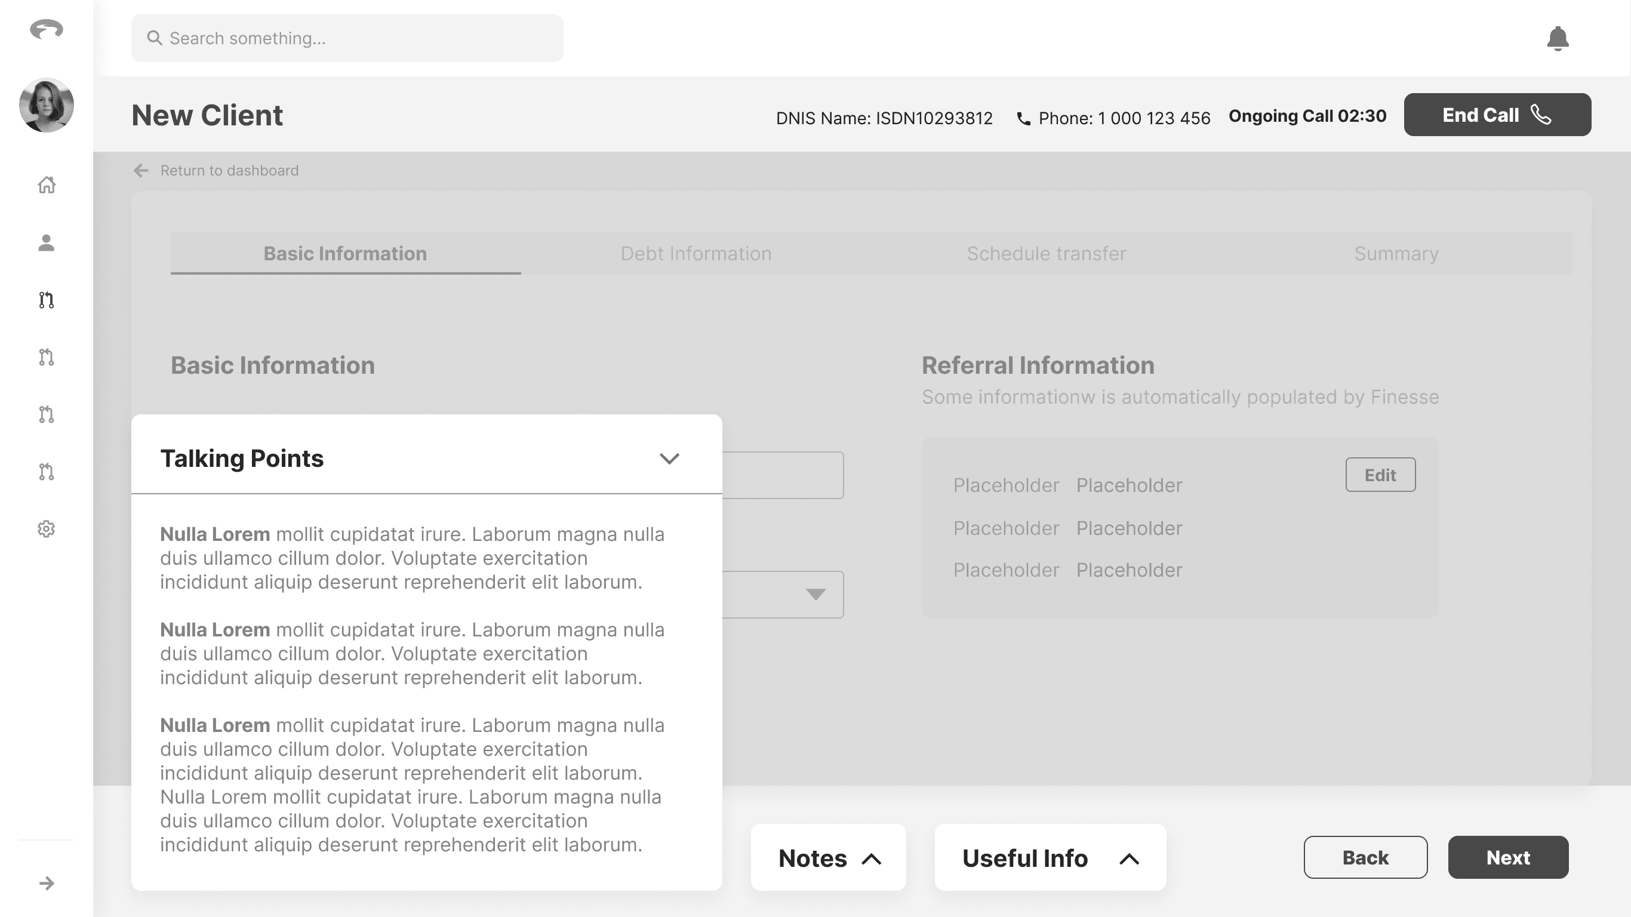Open the dimmed dropdown arrow field
Viewport: 1631px width, 917px height.
coord(815,594)
